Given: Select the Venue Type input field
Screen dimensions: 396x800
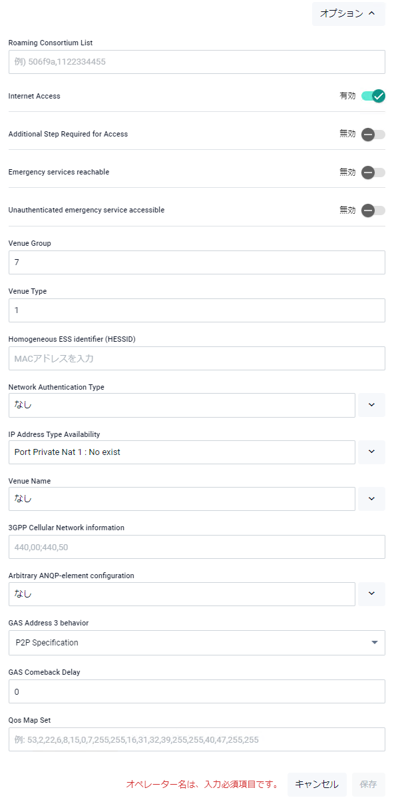Looking at the screenshot, I should point(197,310).
